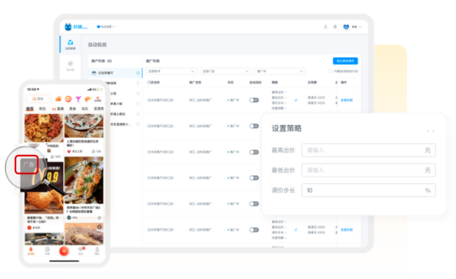Expand the third status filter dropdown
Image resolution: width=456 pixels, height=279 pixels.
pos(280,71)
